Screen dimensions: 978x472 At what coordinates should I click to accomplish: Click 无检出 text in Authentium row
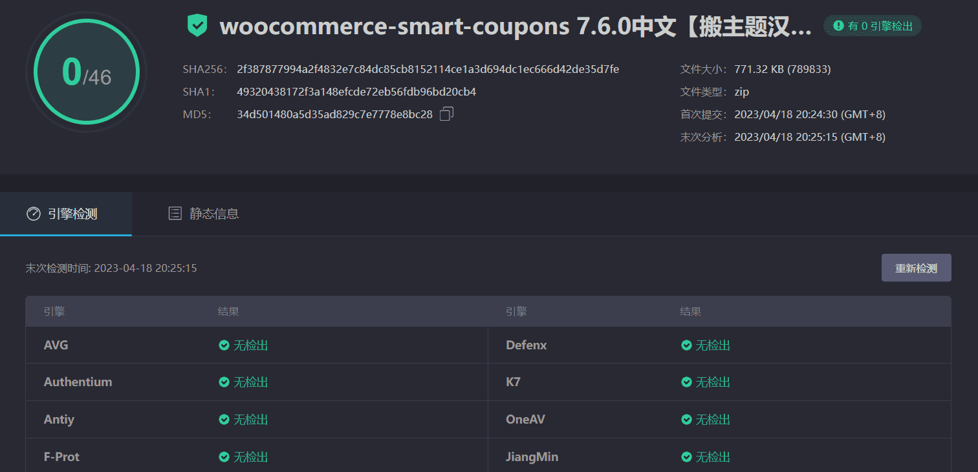pos(250,382)
